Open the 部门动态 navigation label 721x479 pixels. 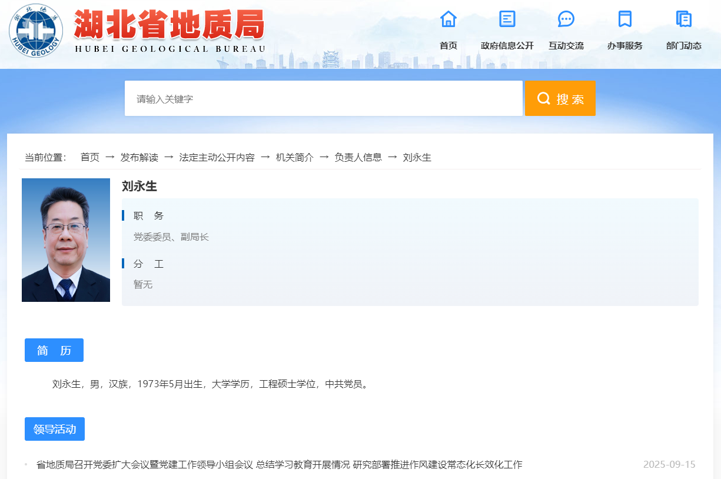[x=684, y=45]
